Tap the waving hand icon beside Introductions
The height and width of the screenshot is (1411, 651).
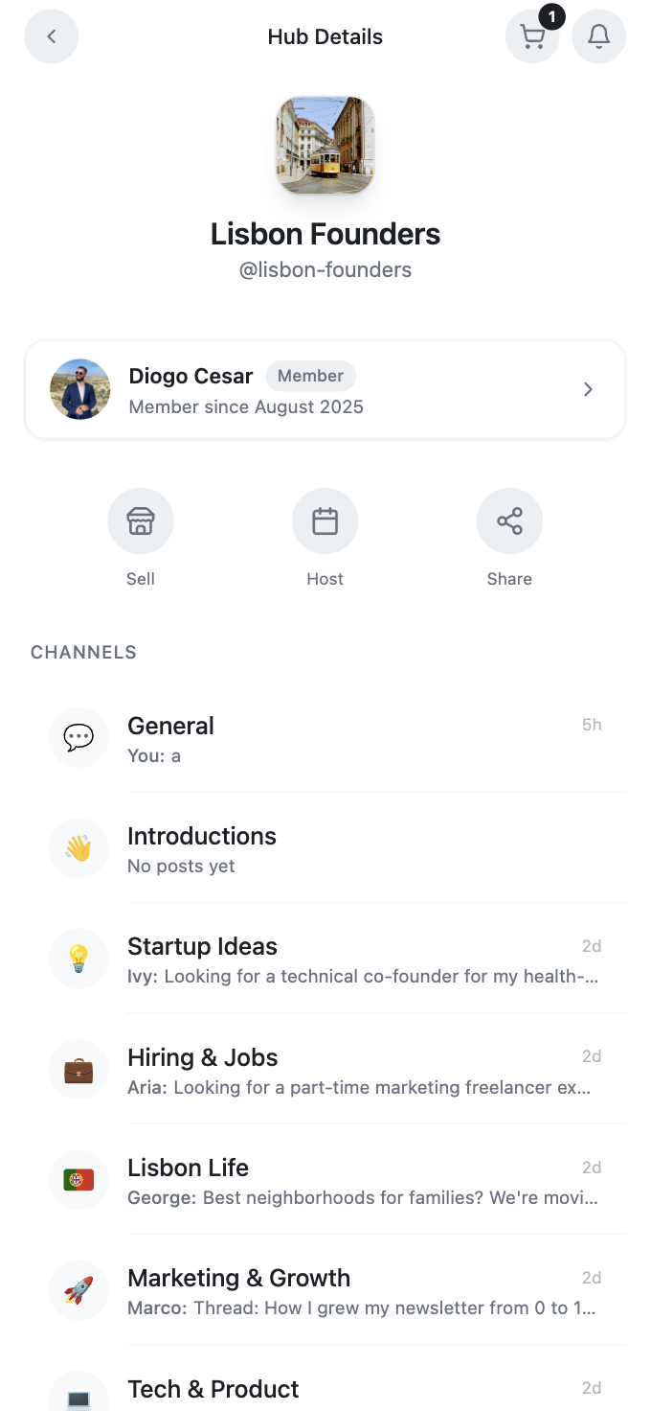[78, 847]
